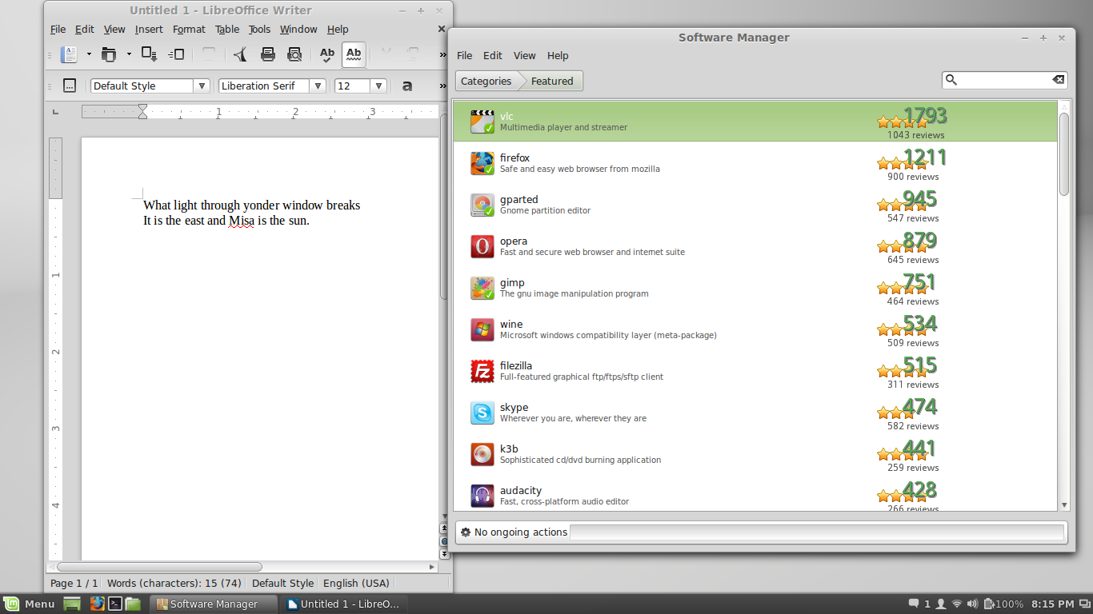Open the Styles and Formatting icon in Writer

(x=70, y=86)
